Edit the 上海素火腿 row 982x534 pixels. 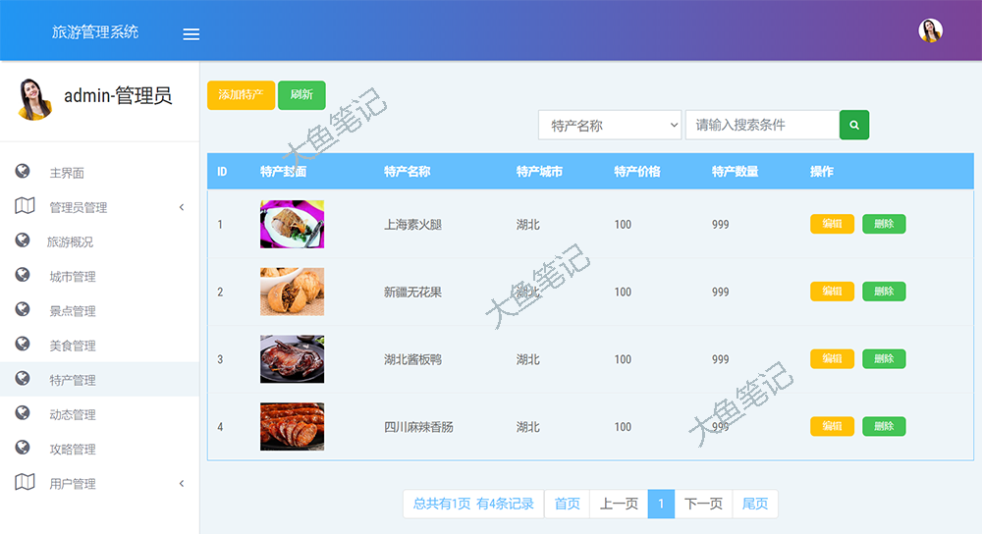pos(833,224)
